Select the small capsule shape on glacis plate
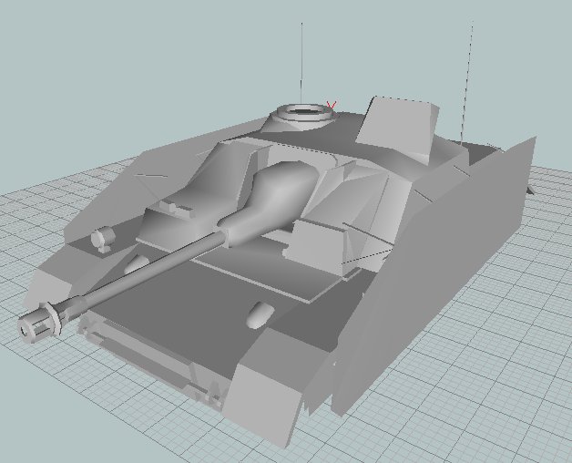This screenshot has width=572, height=463. [x=260, y=314]
